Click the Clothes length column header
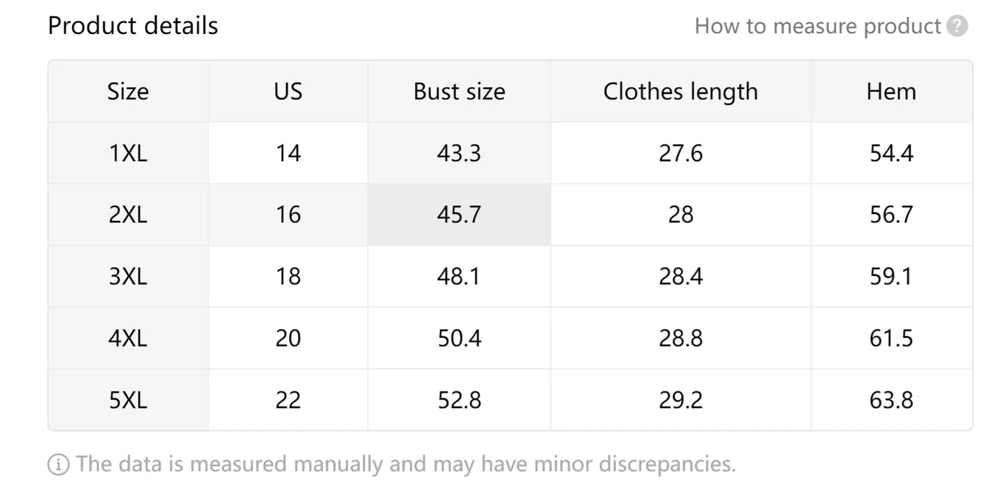 [x=680, y=91]
